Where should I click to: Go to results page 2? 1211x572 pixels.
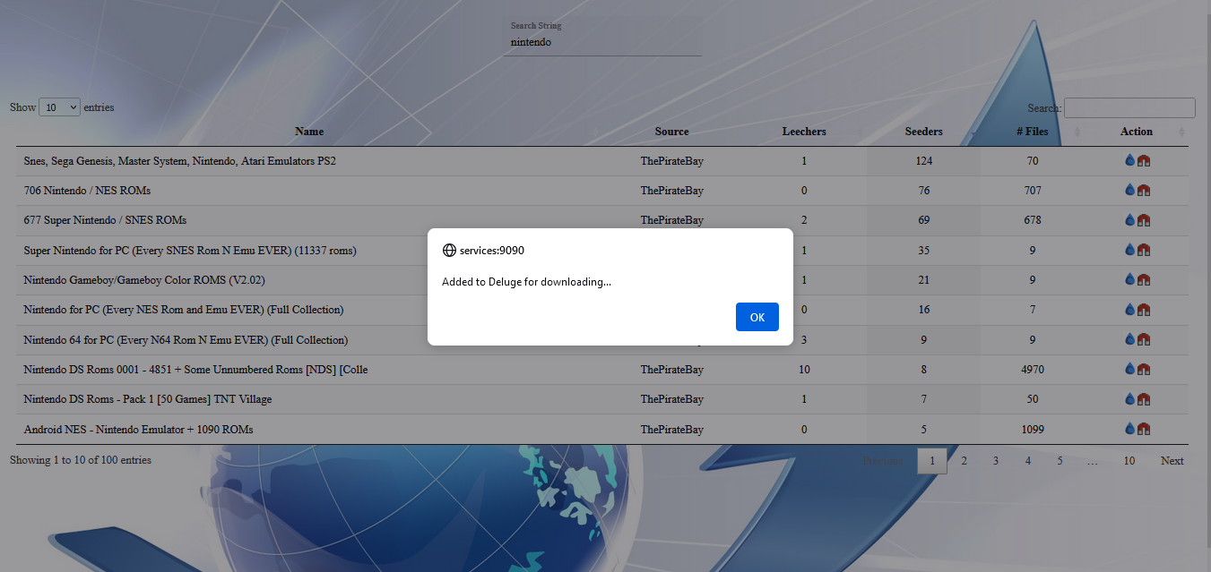(964, 461)
